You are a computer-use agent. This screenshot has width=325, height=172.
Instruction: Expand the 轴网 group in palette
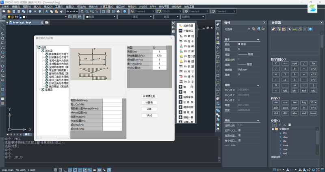(187, 87)
